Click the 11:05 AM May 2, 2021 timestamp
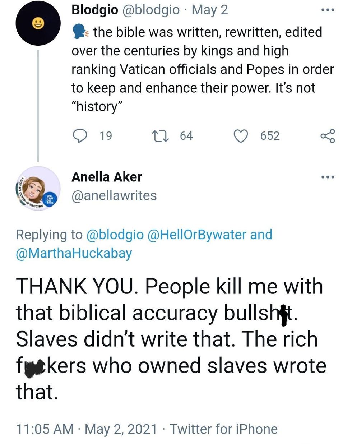This screenshot has width=352, height=444. tap(87, 429)
